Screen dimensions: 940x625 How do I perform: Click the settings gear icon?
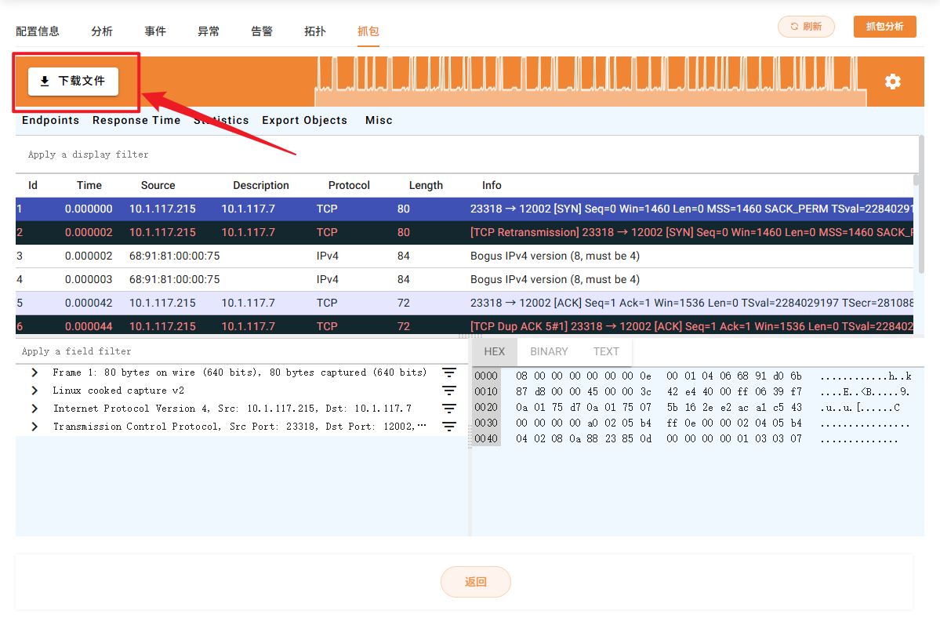(892, 82)
